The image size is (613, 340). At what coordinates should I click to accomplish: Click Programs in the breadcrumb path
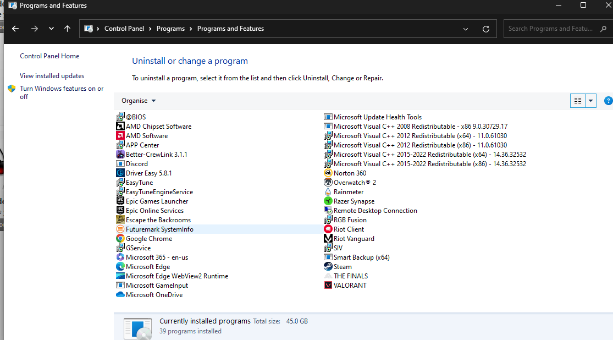point(170,29)
